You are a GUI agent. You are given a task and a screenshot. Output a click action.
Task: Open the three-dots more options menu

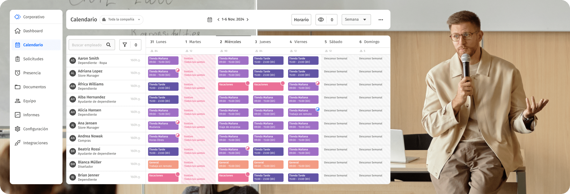pos(381,20)
